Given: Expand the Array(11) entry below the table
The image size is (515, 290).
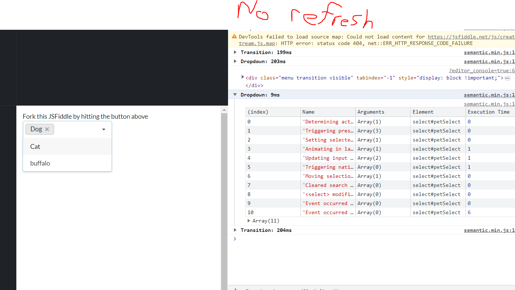Looking at the screenshot, I should 248,221.
